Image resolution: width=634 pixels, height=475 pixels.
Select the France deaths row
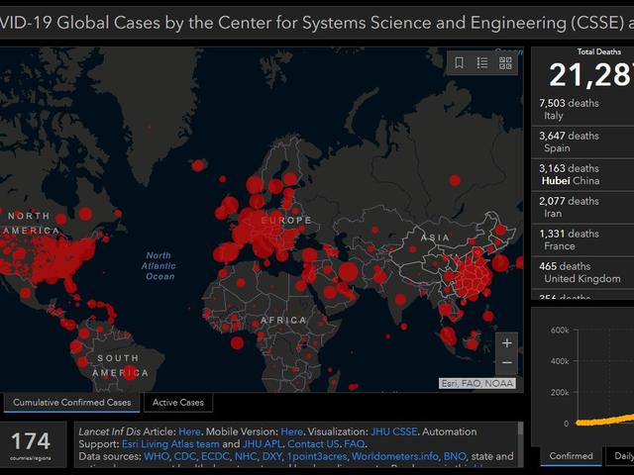pos(580,239)
